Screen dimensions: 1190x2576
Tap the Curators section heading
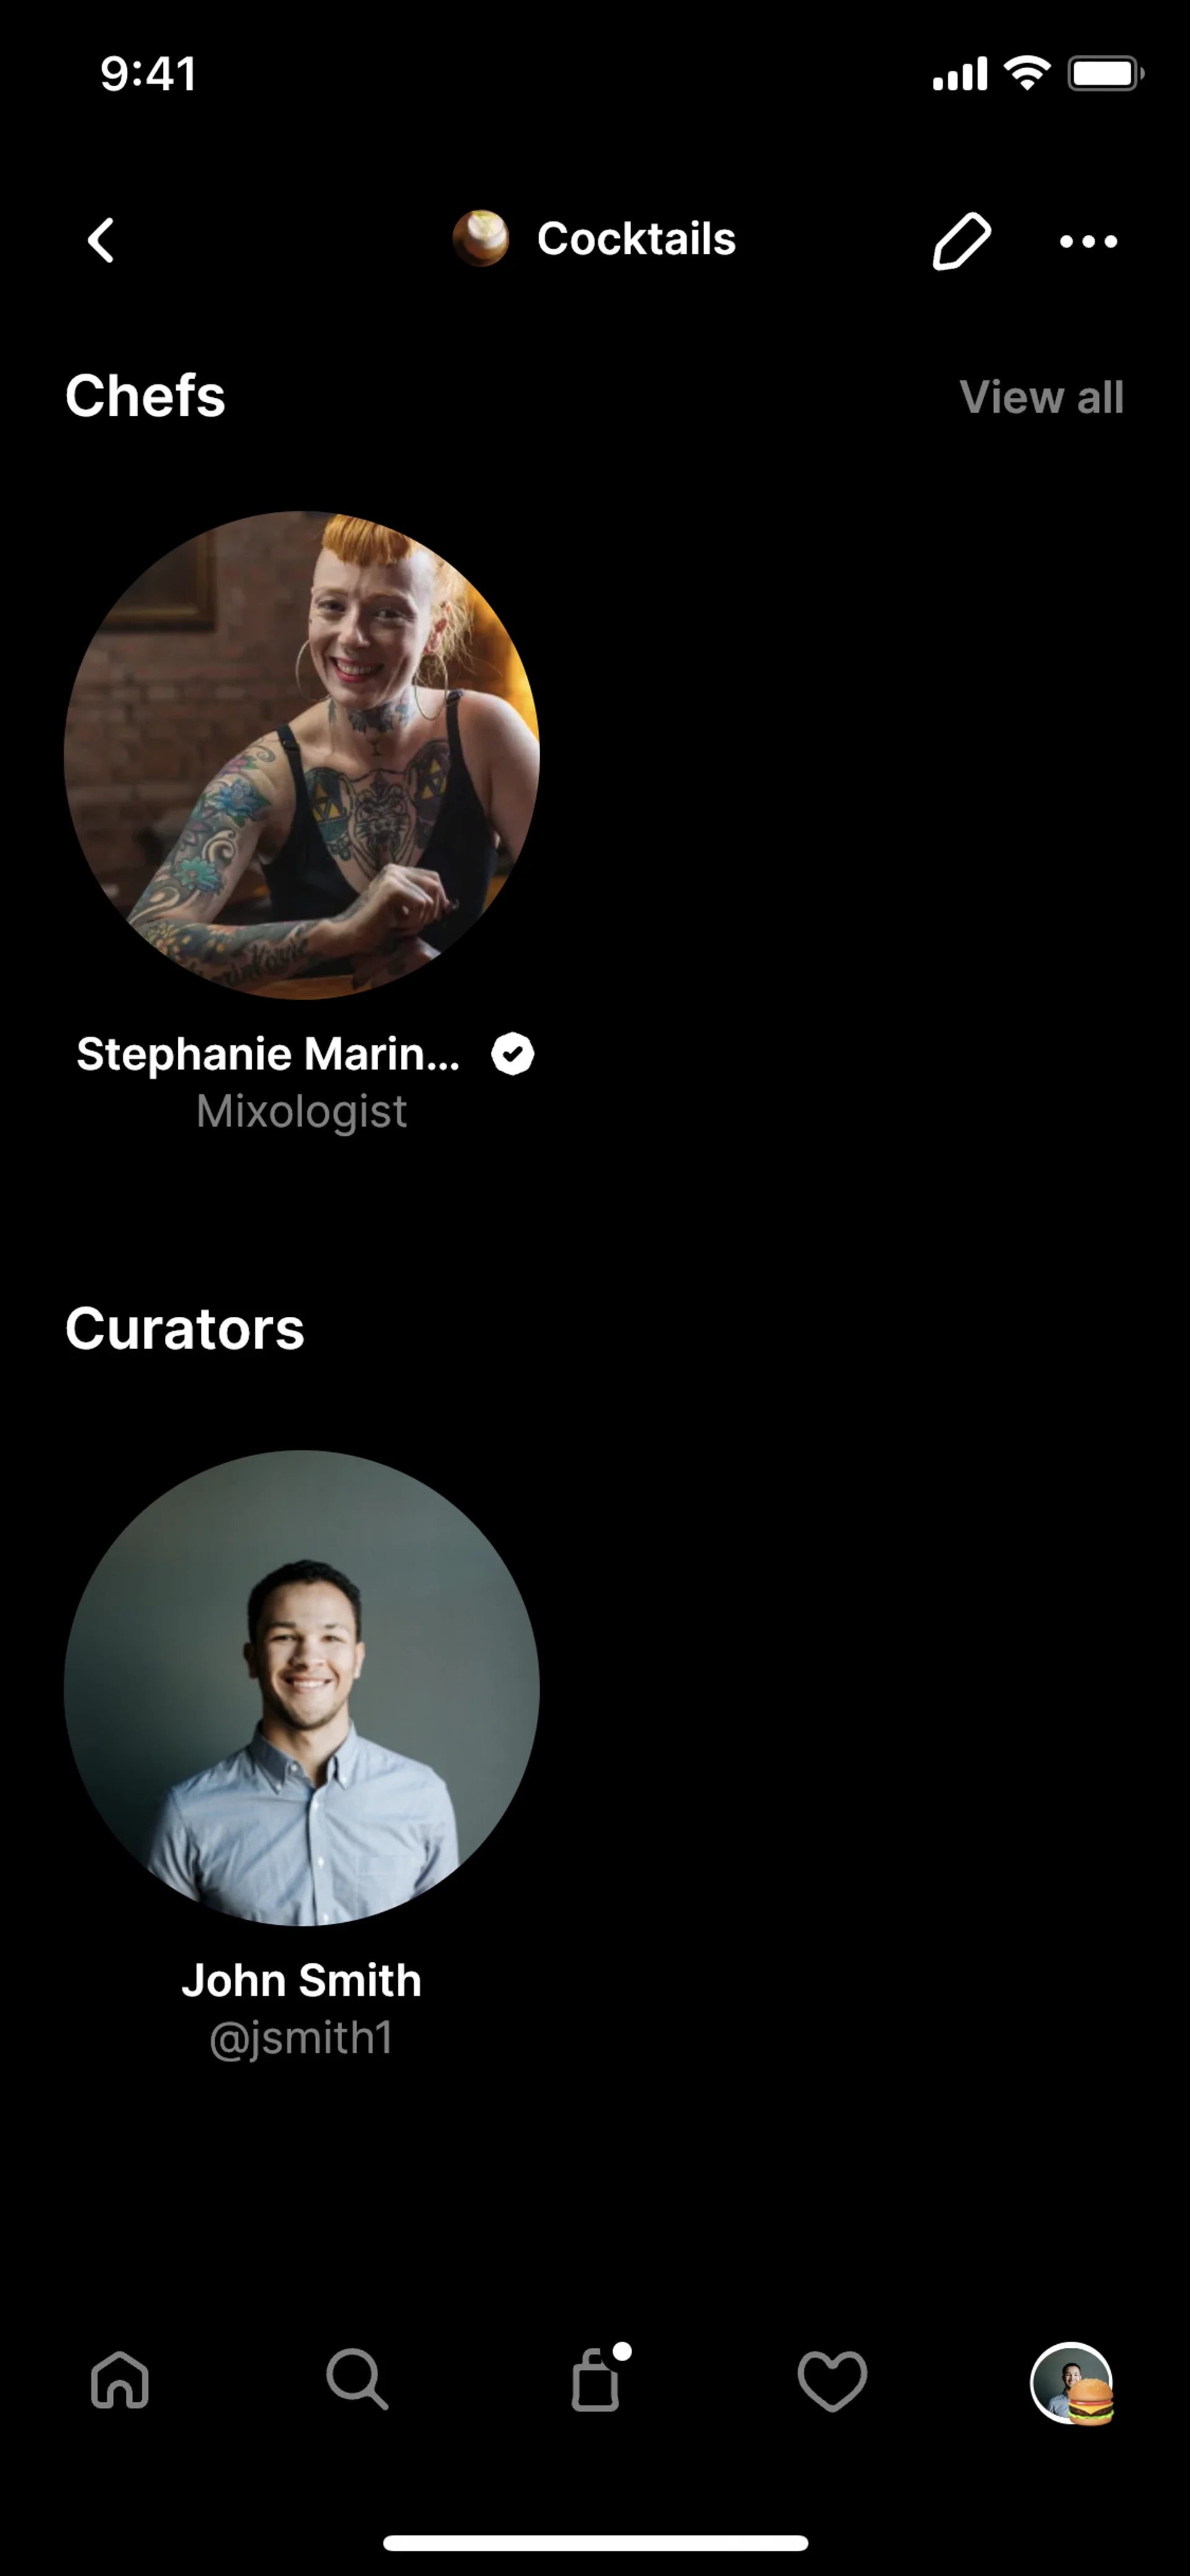pos(185,1329)
